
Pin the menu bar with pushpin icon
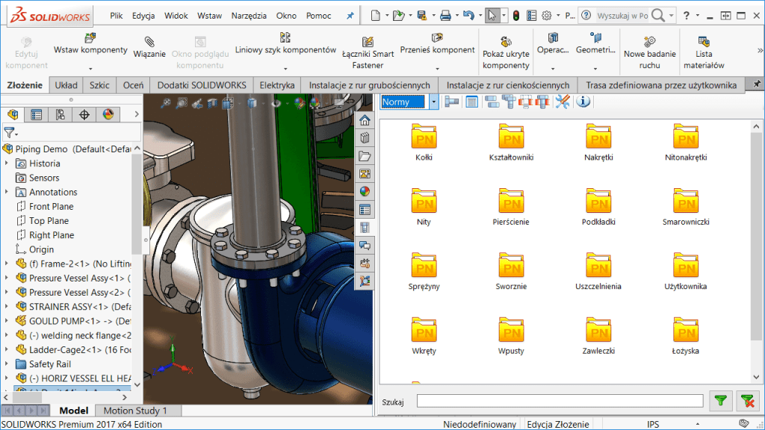tap(350, 16)
